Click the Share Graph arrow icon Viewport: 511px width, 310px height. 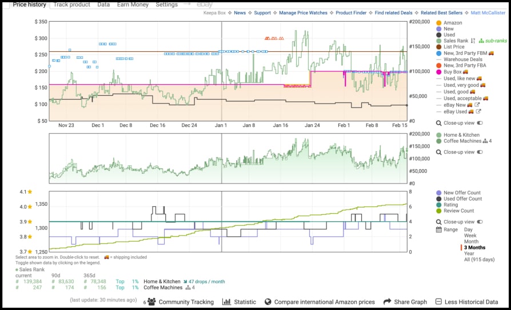click(x=387, y=301)
